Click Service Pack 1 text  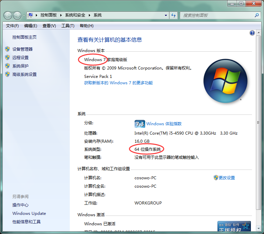pyautogui.click(x=98, y=77)
